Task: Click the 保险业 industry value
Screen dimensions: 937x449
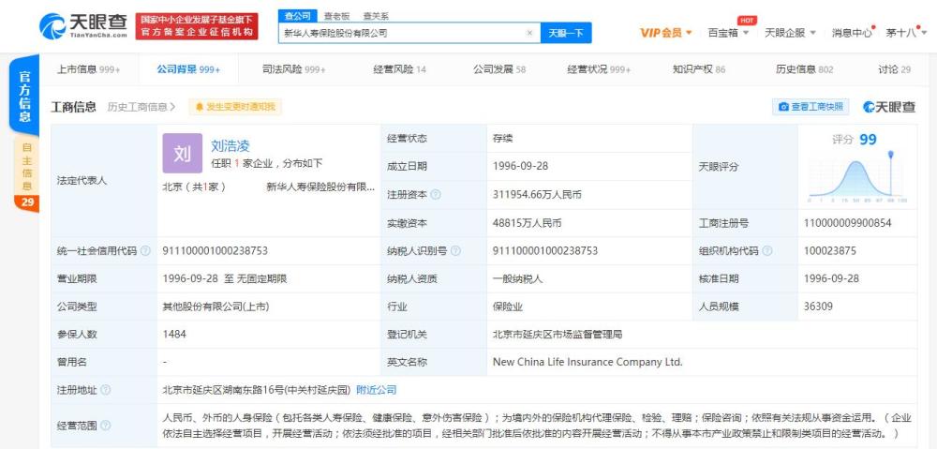Action: point(508,307)
